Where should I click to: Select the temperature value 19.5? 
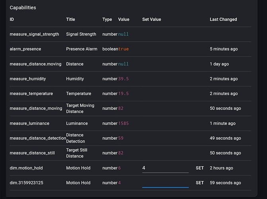123,94
